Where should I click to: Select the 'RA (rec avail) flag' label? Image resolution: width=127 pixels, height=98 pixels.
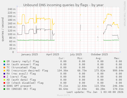click(21, 74)
